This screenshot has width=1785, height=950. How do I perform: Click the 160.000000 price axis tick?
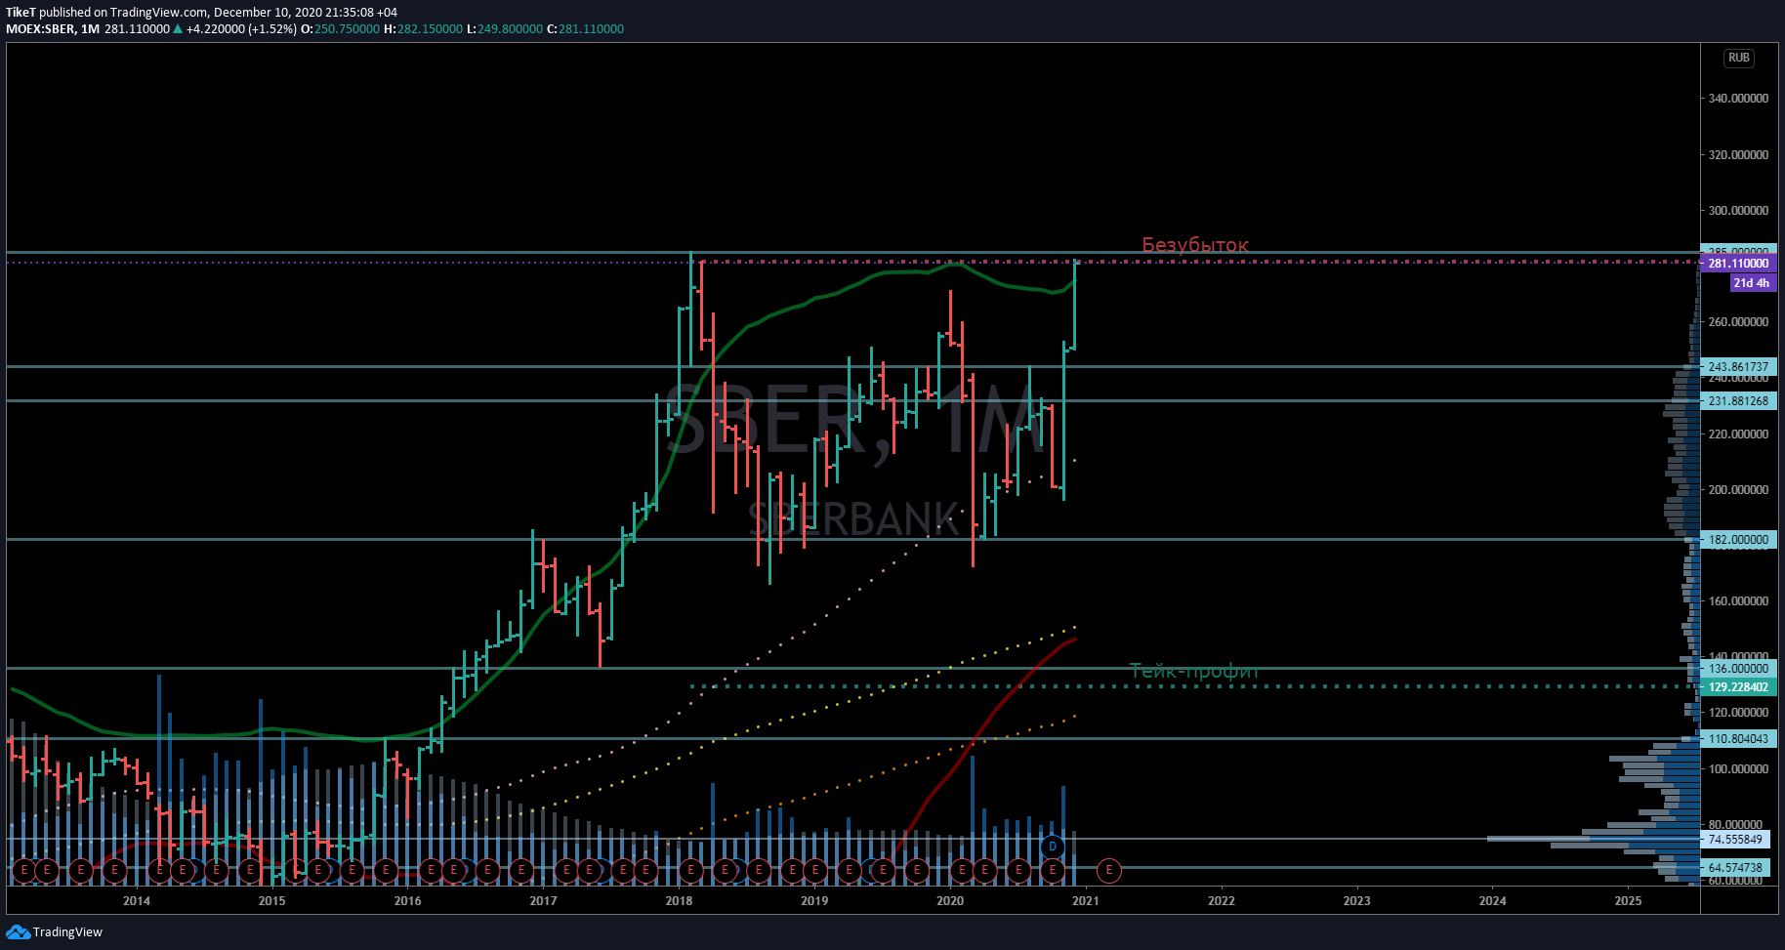coord(1738,601)
